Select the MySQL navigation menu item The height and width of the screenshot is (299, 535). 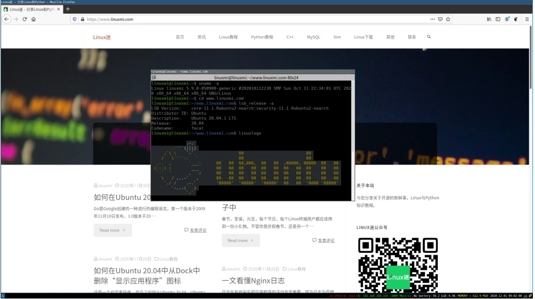pyautogui.click(x=313, y=37)
